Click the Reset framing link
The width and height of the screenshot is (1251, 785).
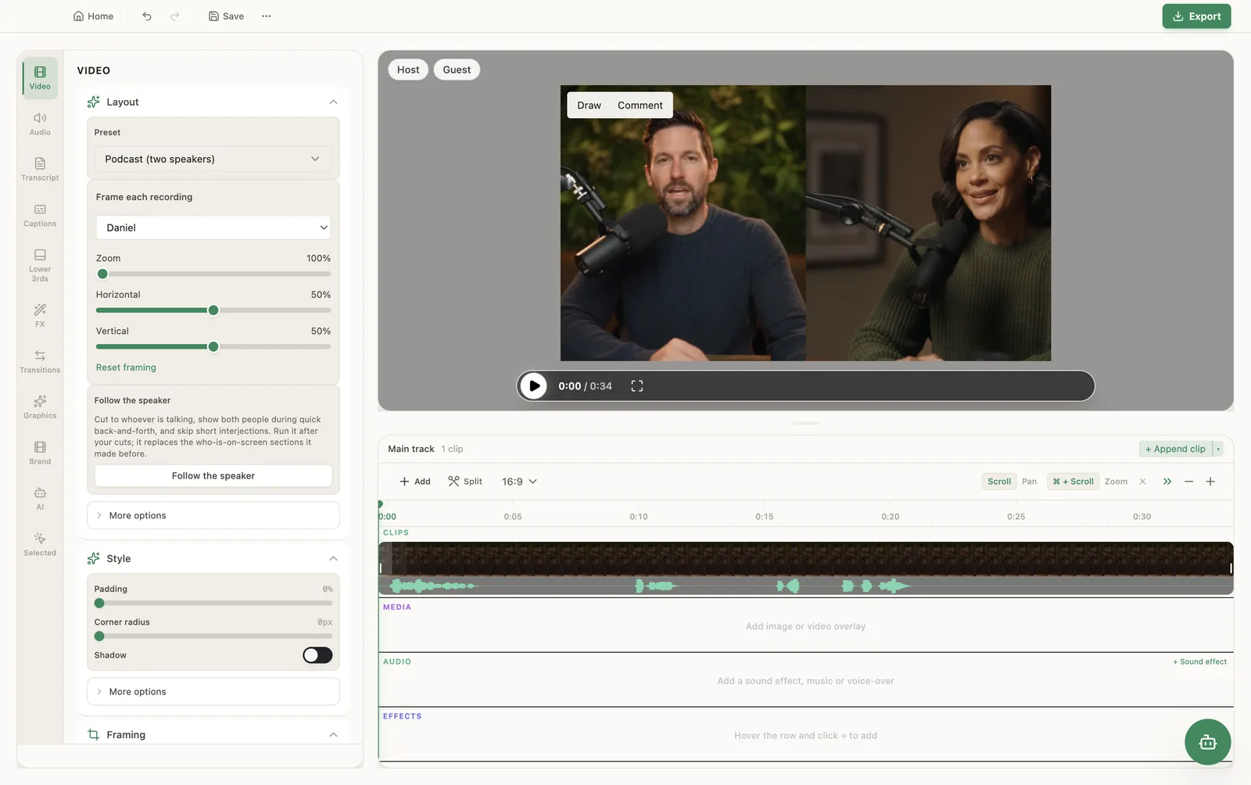[126, 367]
